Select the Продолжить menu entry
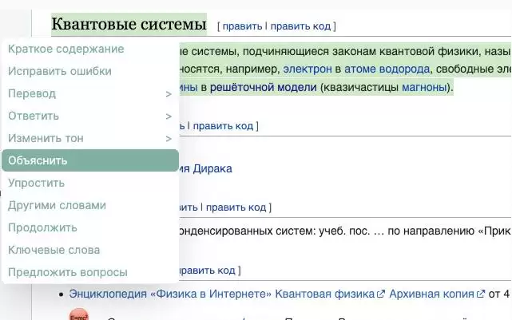Screen dimensions: 512x320 pyautogui.click(x=90, y=227)
